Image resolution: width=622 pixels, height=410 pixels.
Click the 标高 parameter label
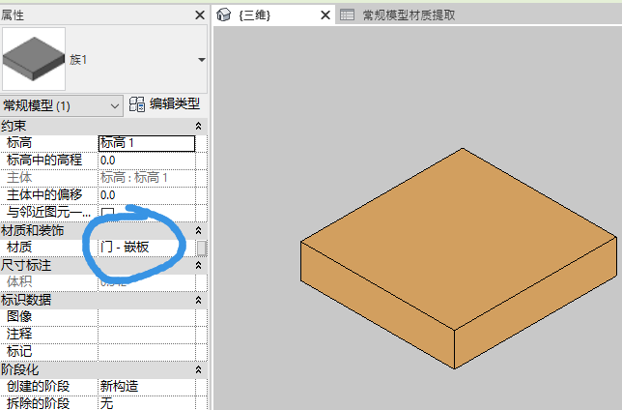(19, 142)
